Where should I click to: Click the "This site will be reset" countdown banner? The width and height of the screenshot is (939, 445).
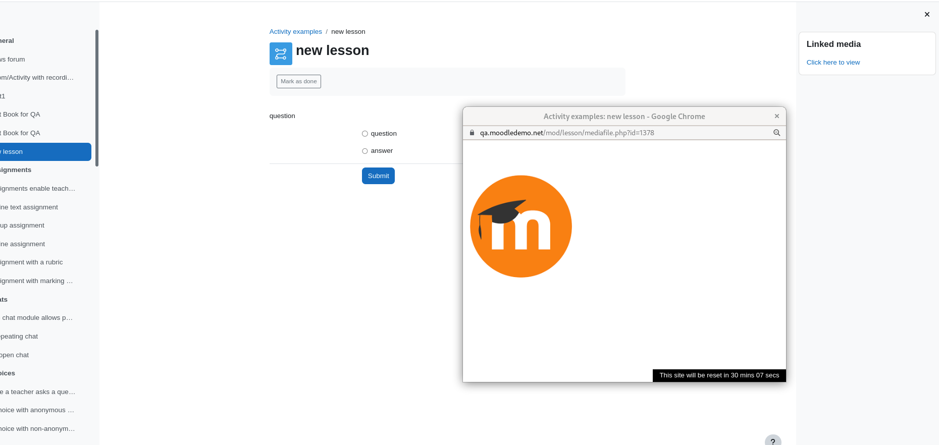[719, 375]
